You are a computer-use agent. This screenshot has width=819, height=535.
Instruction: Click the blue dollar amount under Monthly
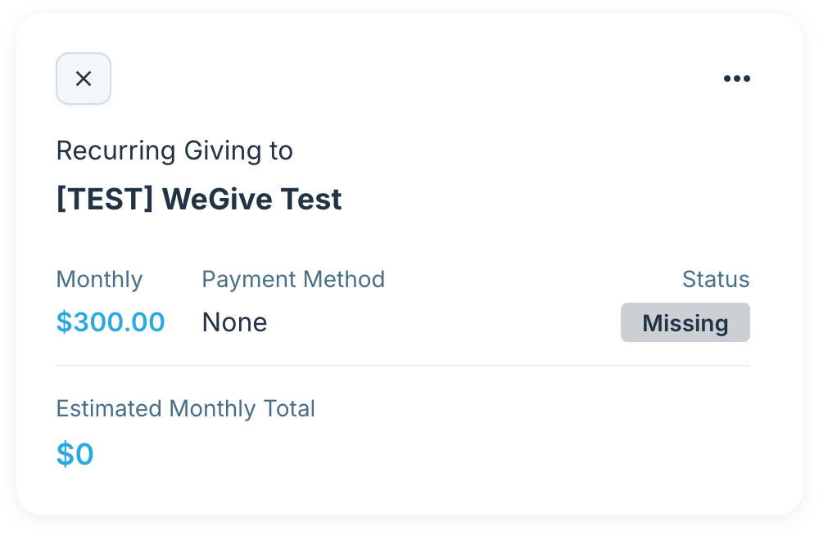coord(111,322)
